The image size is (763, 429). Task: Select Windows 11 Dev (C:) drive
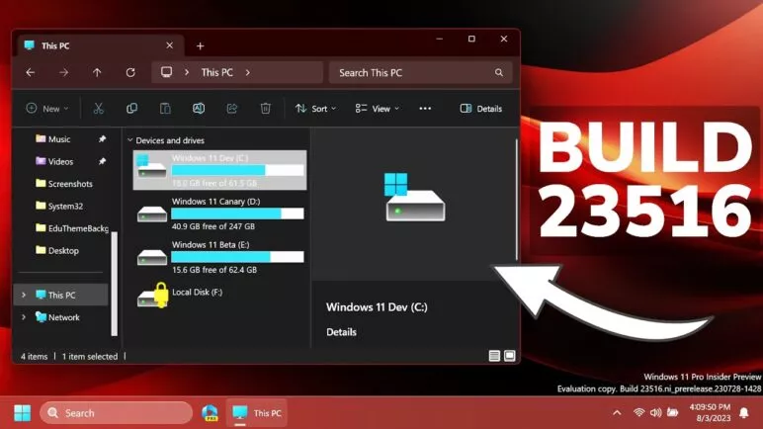click(219, 170)
